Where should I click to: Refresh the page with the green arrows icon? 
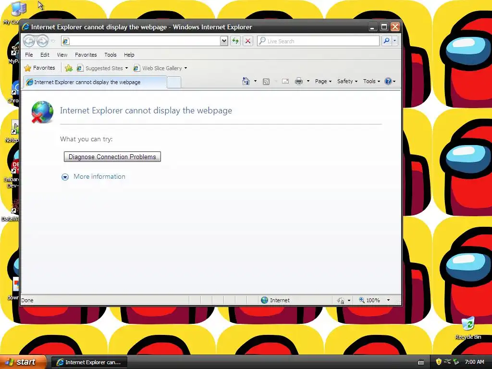pos(235,41)
